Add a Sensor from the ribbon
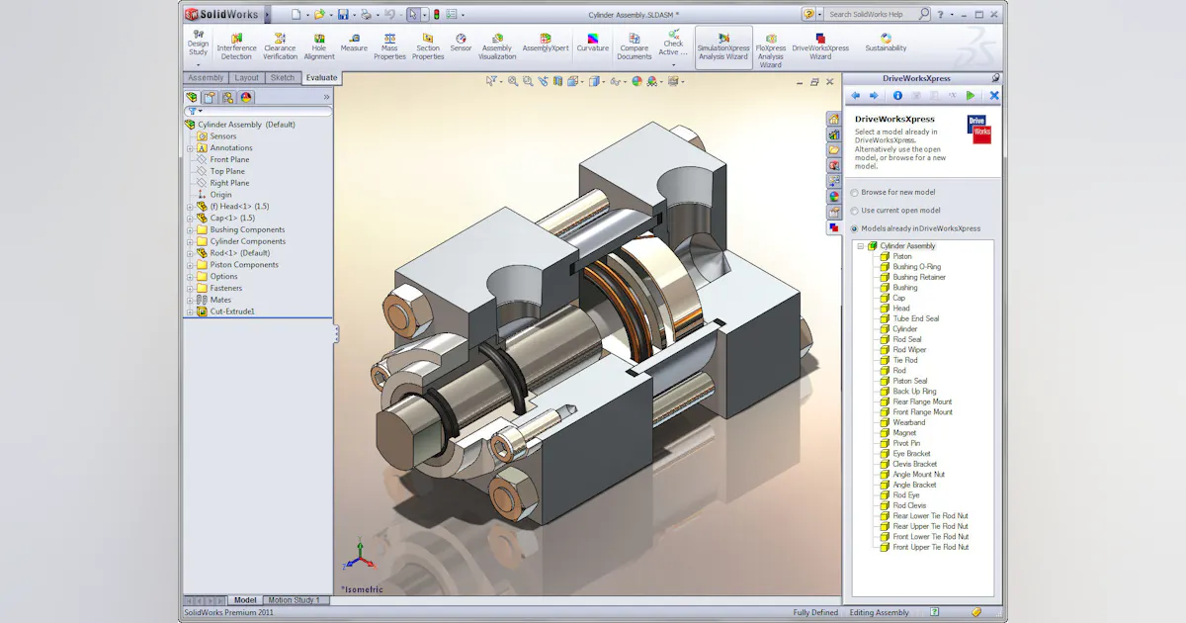 [461, 43]
